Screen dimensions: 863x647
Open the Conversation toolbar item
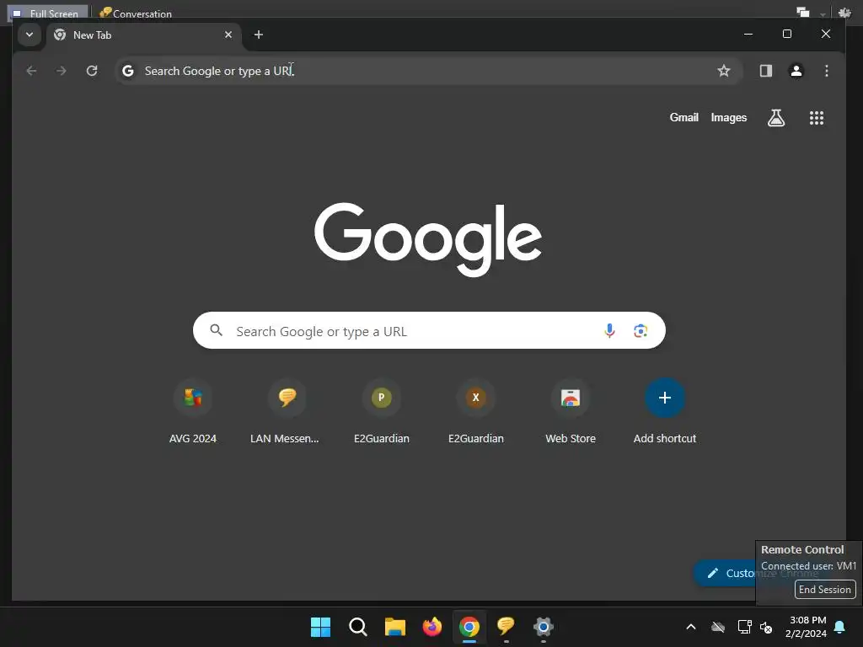tap(136, 13)
